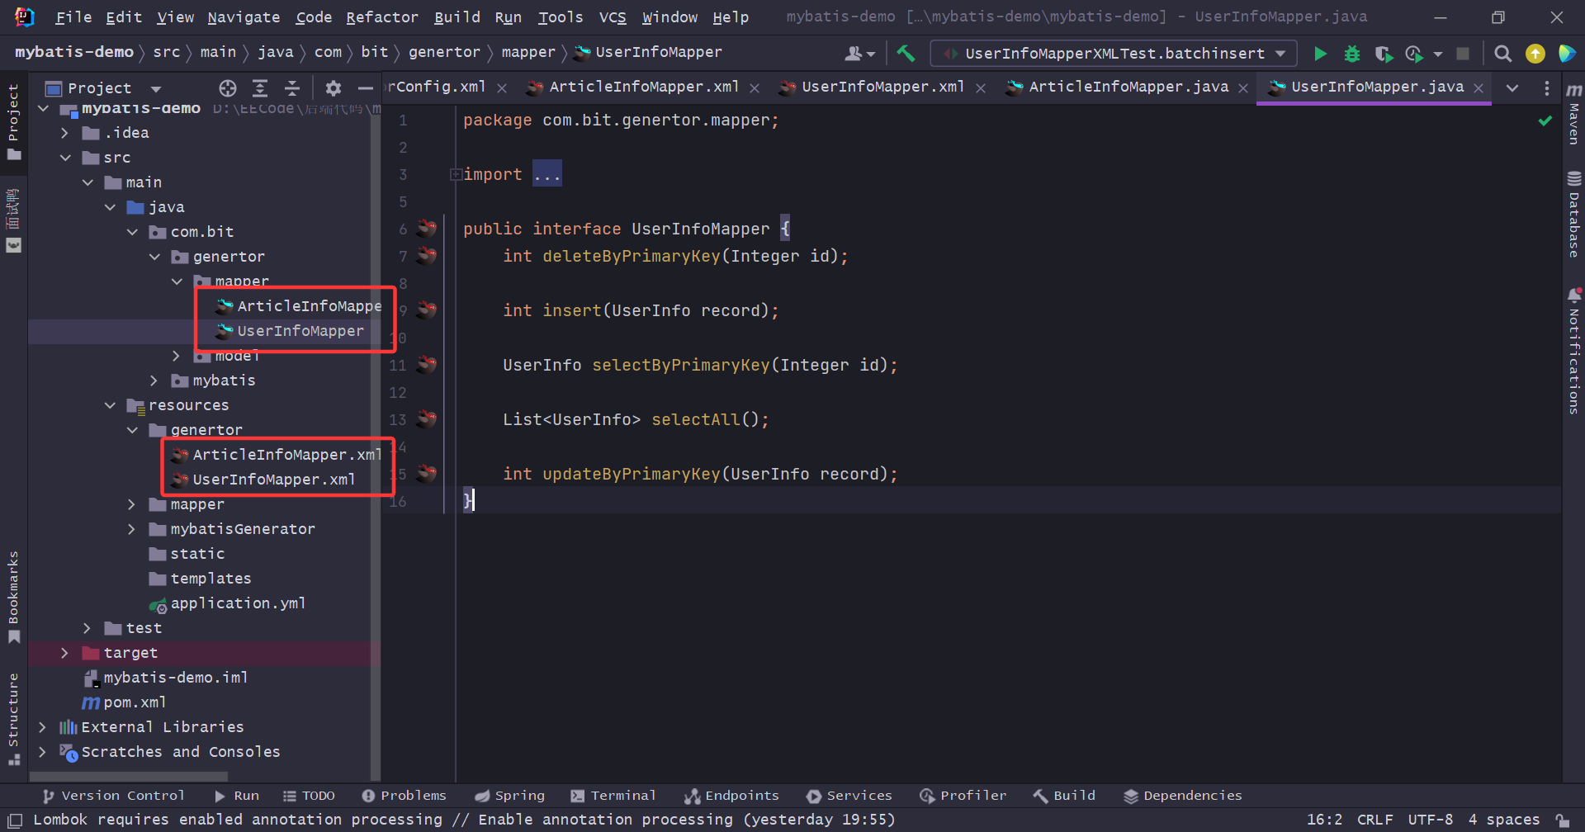Expand all in Project panel
This screenshot has height=832, width=1585.
tap(260, 88)
